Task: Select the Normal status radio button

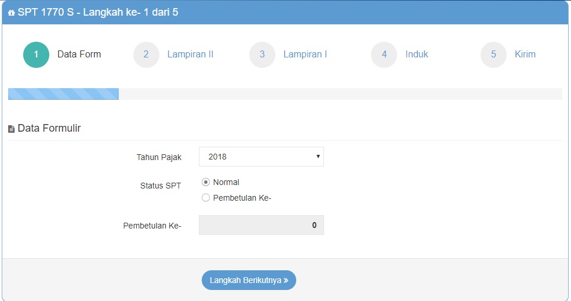Action: 206,182
